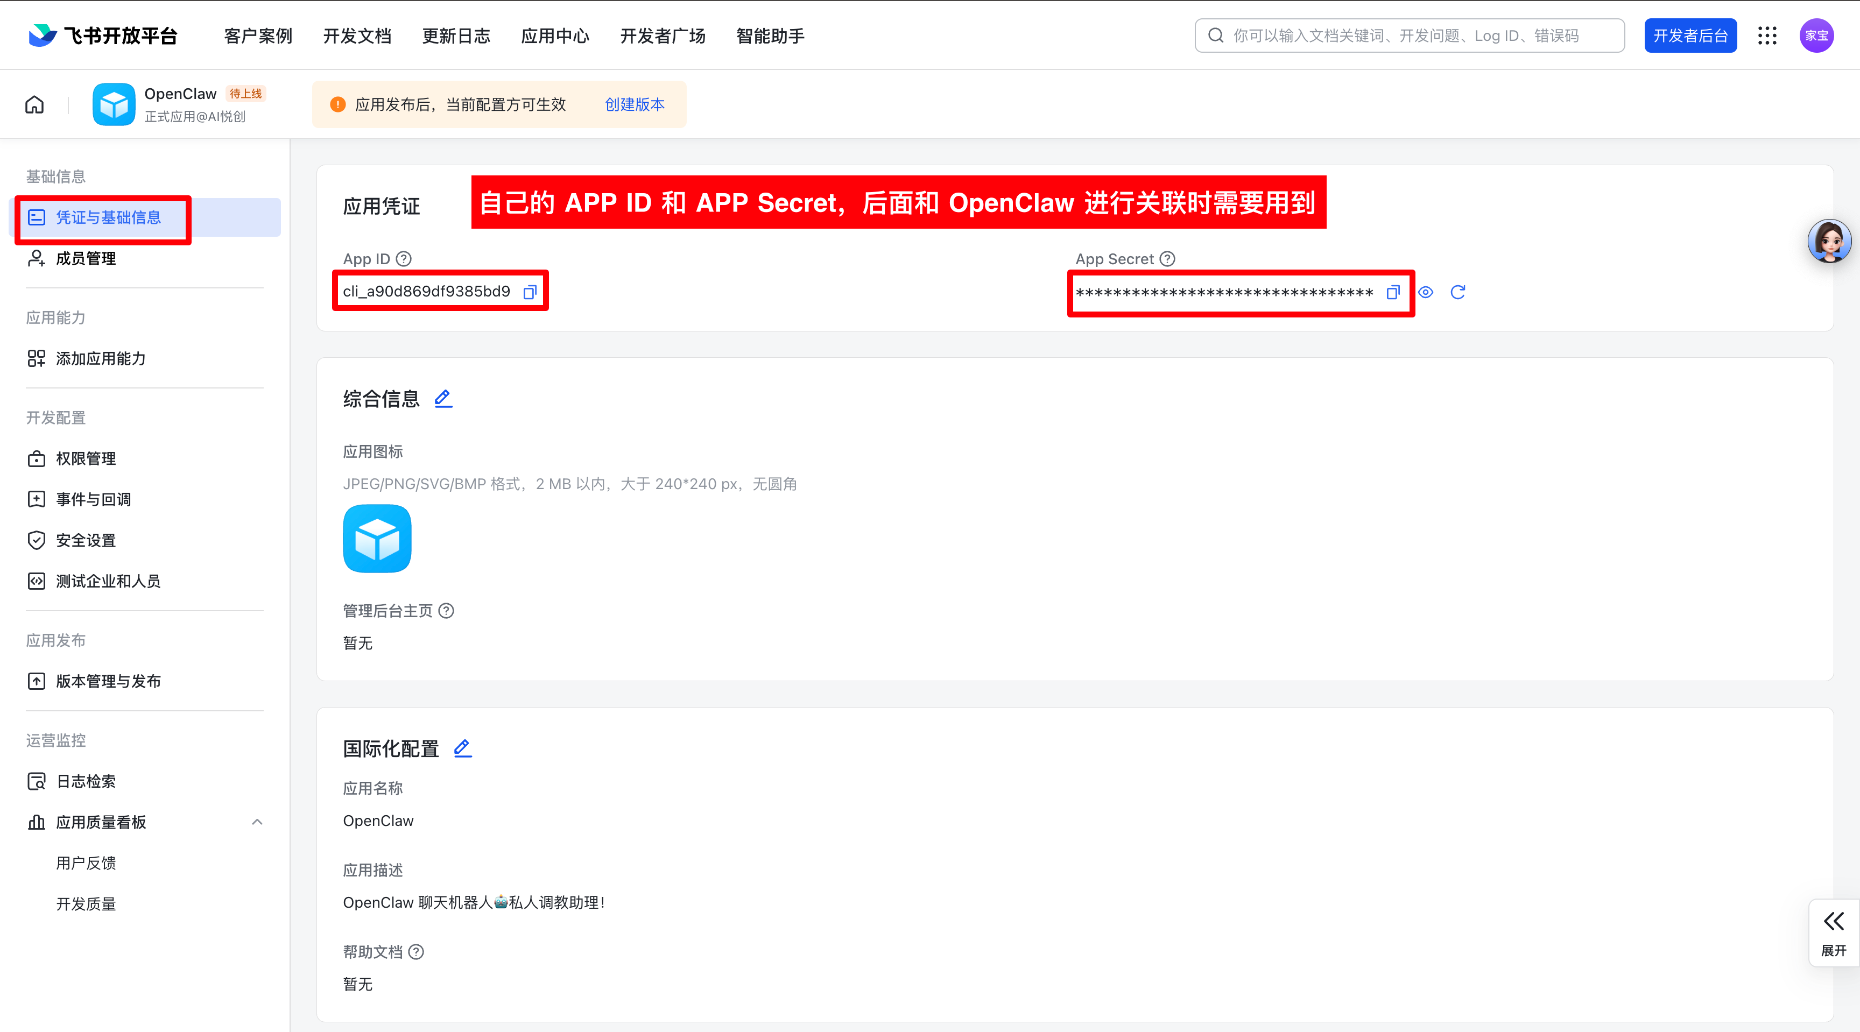Click the application icon image under 应用图标
This screenshot has width=1860, height=1032.
377,539
